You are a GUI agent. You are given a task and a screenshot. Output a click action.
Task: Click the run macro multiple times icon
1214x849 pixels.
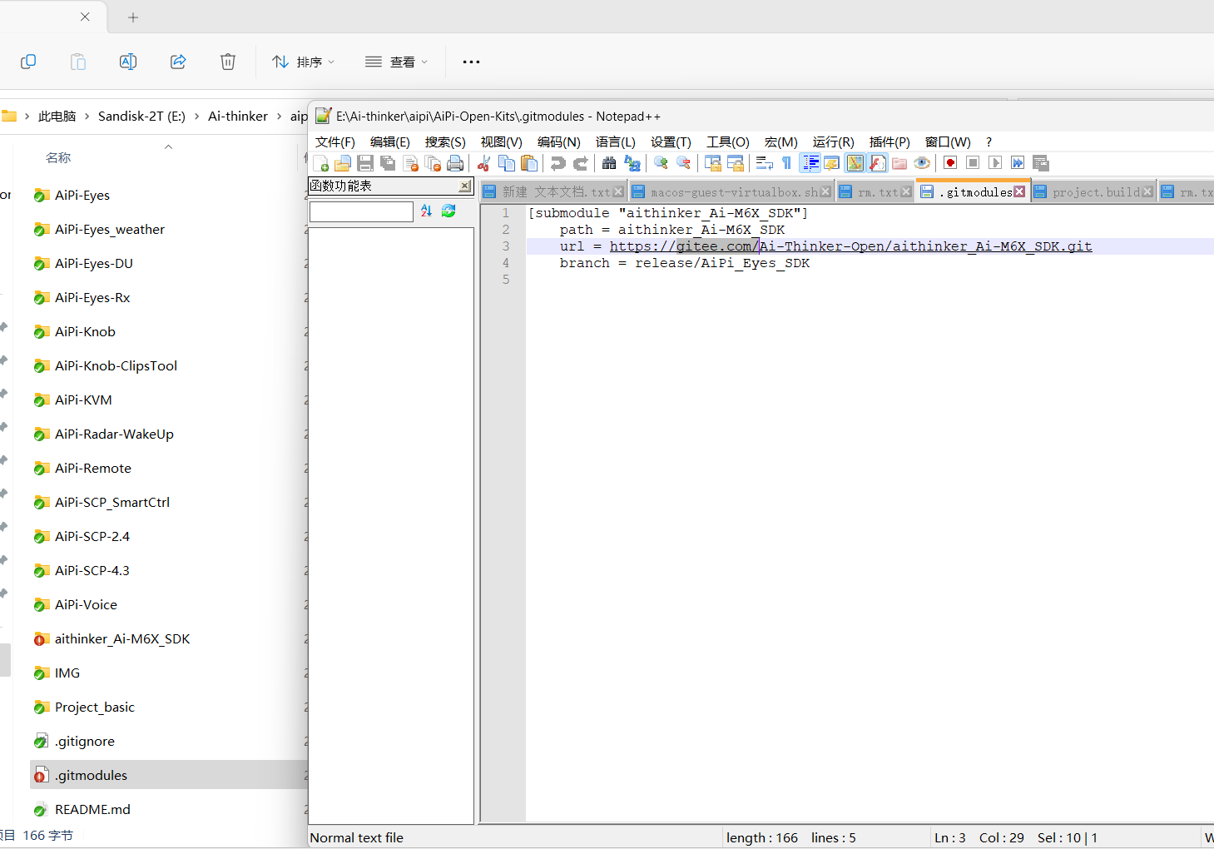point(1017,163)
